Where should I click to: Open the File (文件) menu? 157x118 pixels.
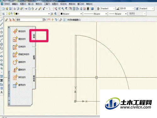coord(7,4)
